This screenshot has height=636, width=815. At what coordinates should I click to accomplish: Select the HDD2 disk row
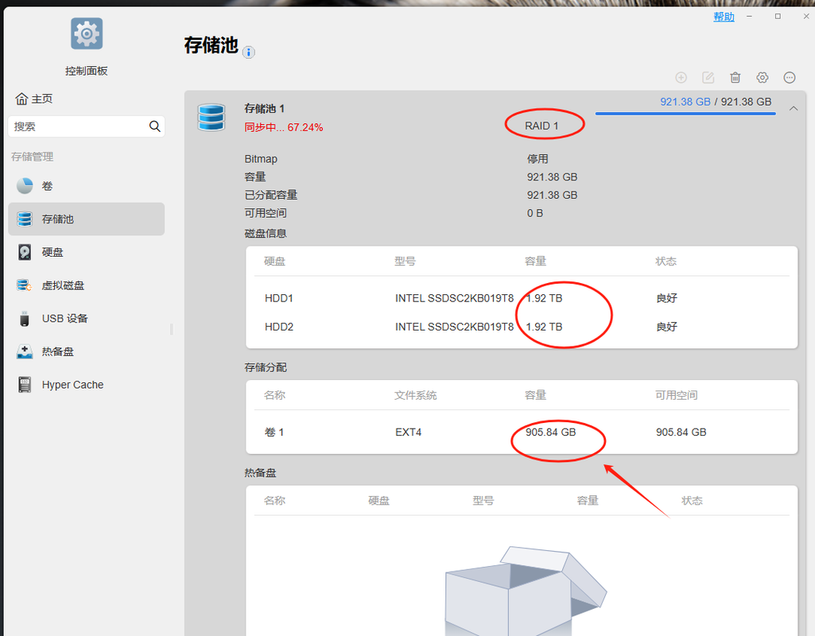[522, 327]
